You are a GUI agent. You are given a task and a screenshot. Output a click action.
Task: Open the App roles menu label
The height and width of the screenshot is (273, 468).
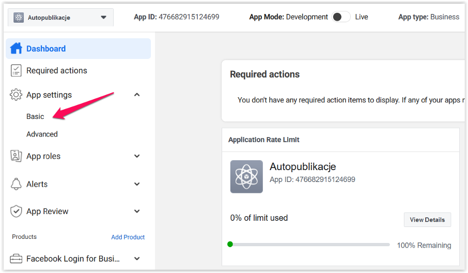pyautogui.click(x=43, y=156)
